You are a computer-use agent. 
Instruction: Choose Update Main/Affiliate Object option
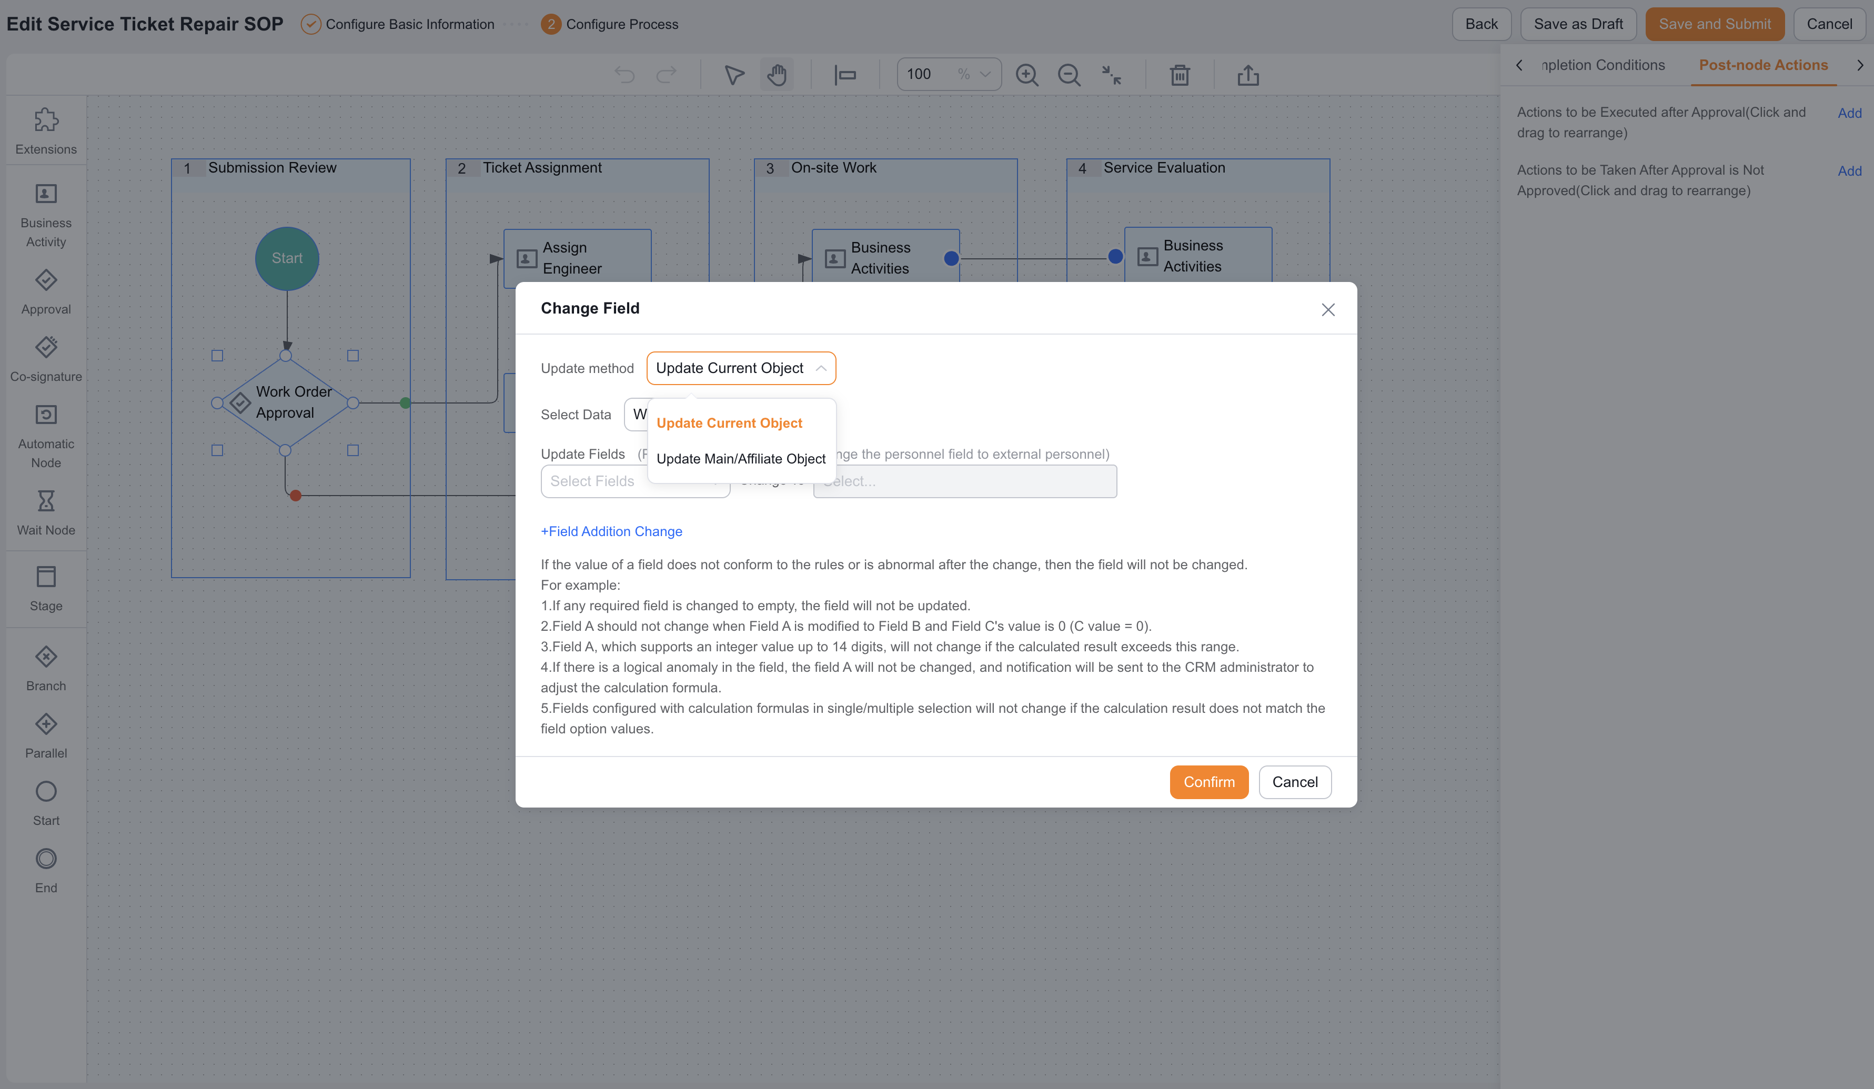(741, 459)
